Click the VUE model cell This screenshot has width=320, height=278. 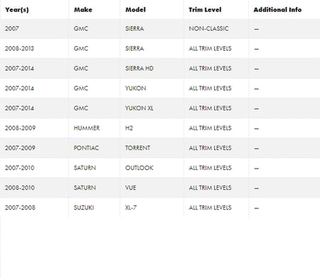coord(131,188)
